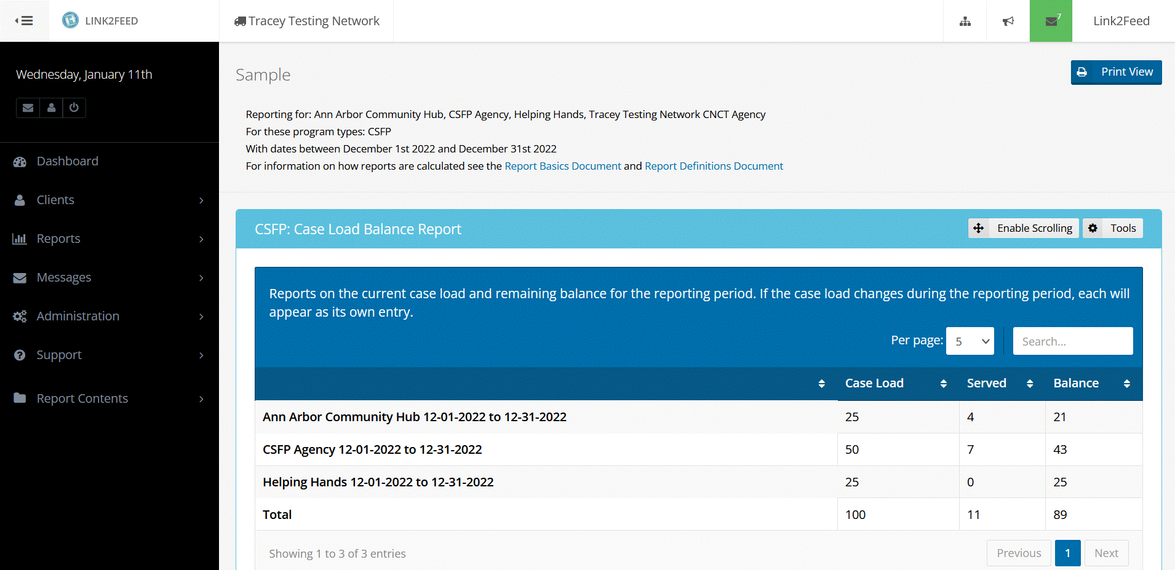Click the Print View button

pos(1116,72)
